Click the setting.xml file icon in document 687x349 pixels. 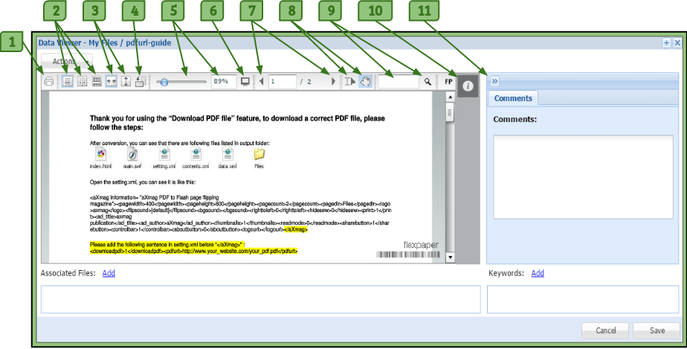(x=164, y=154)
